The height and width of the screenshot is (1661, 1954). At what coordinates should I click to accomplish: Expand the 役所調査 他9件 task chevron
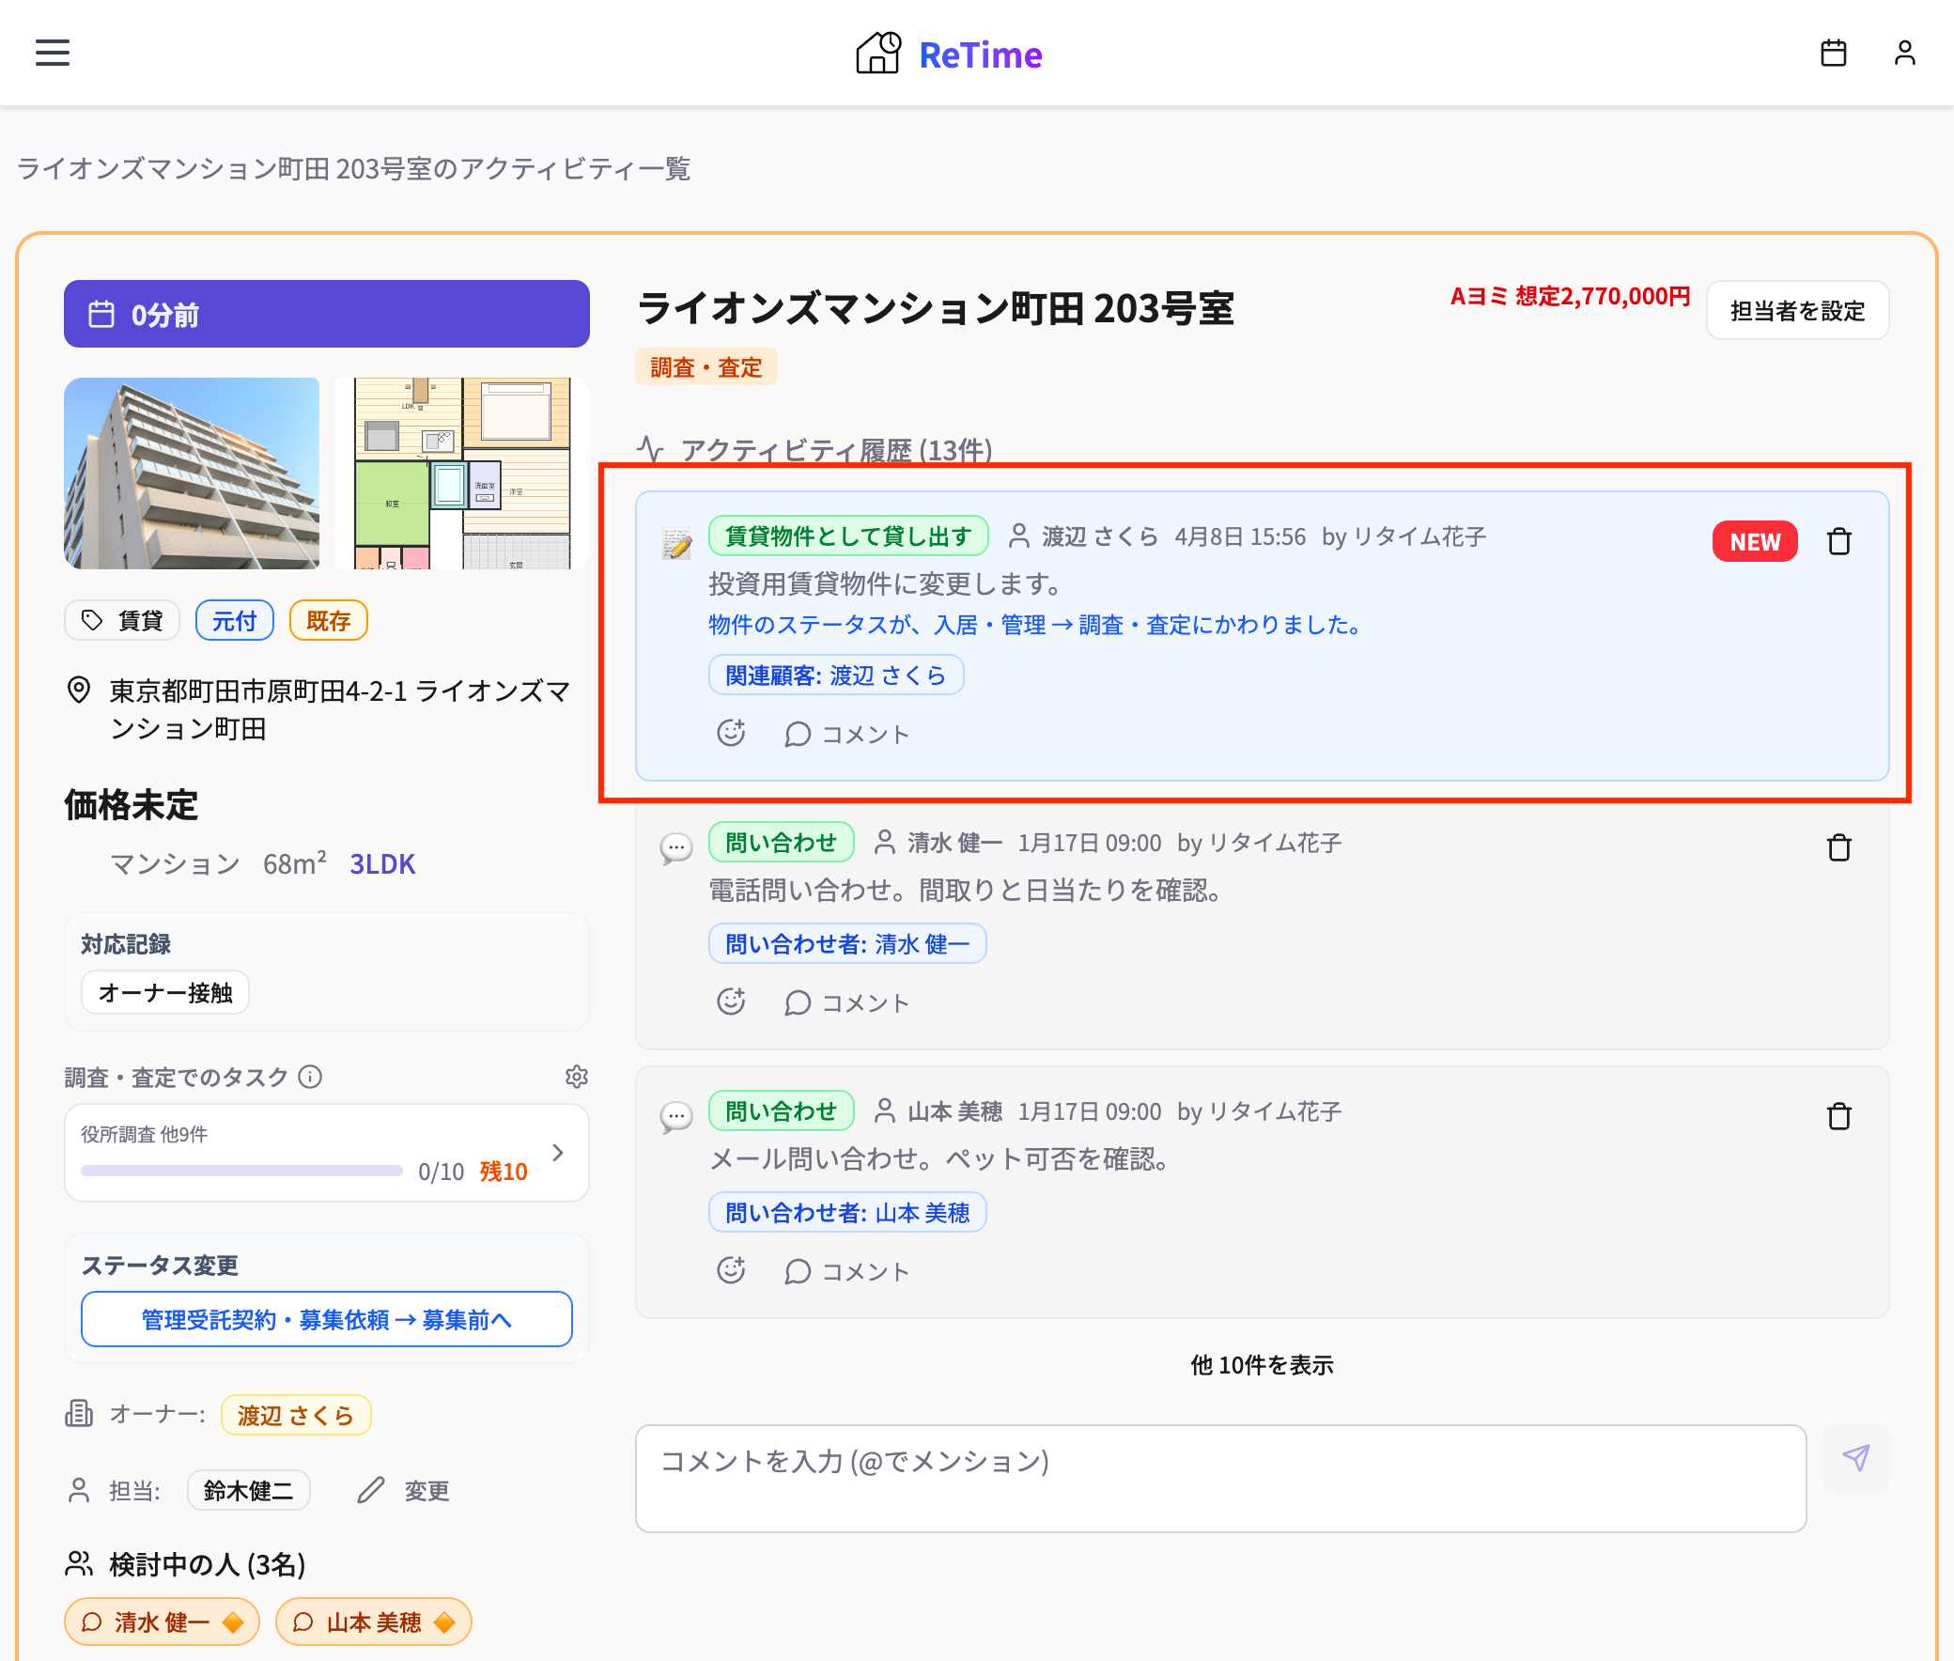coord(558,1153)
